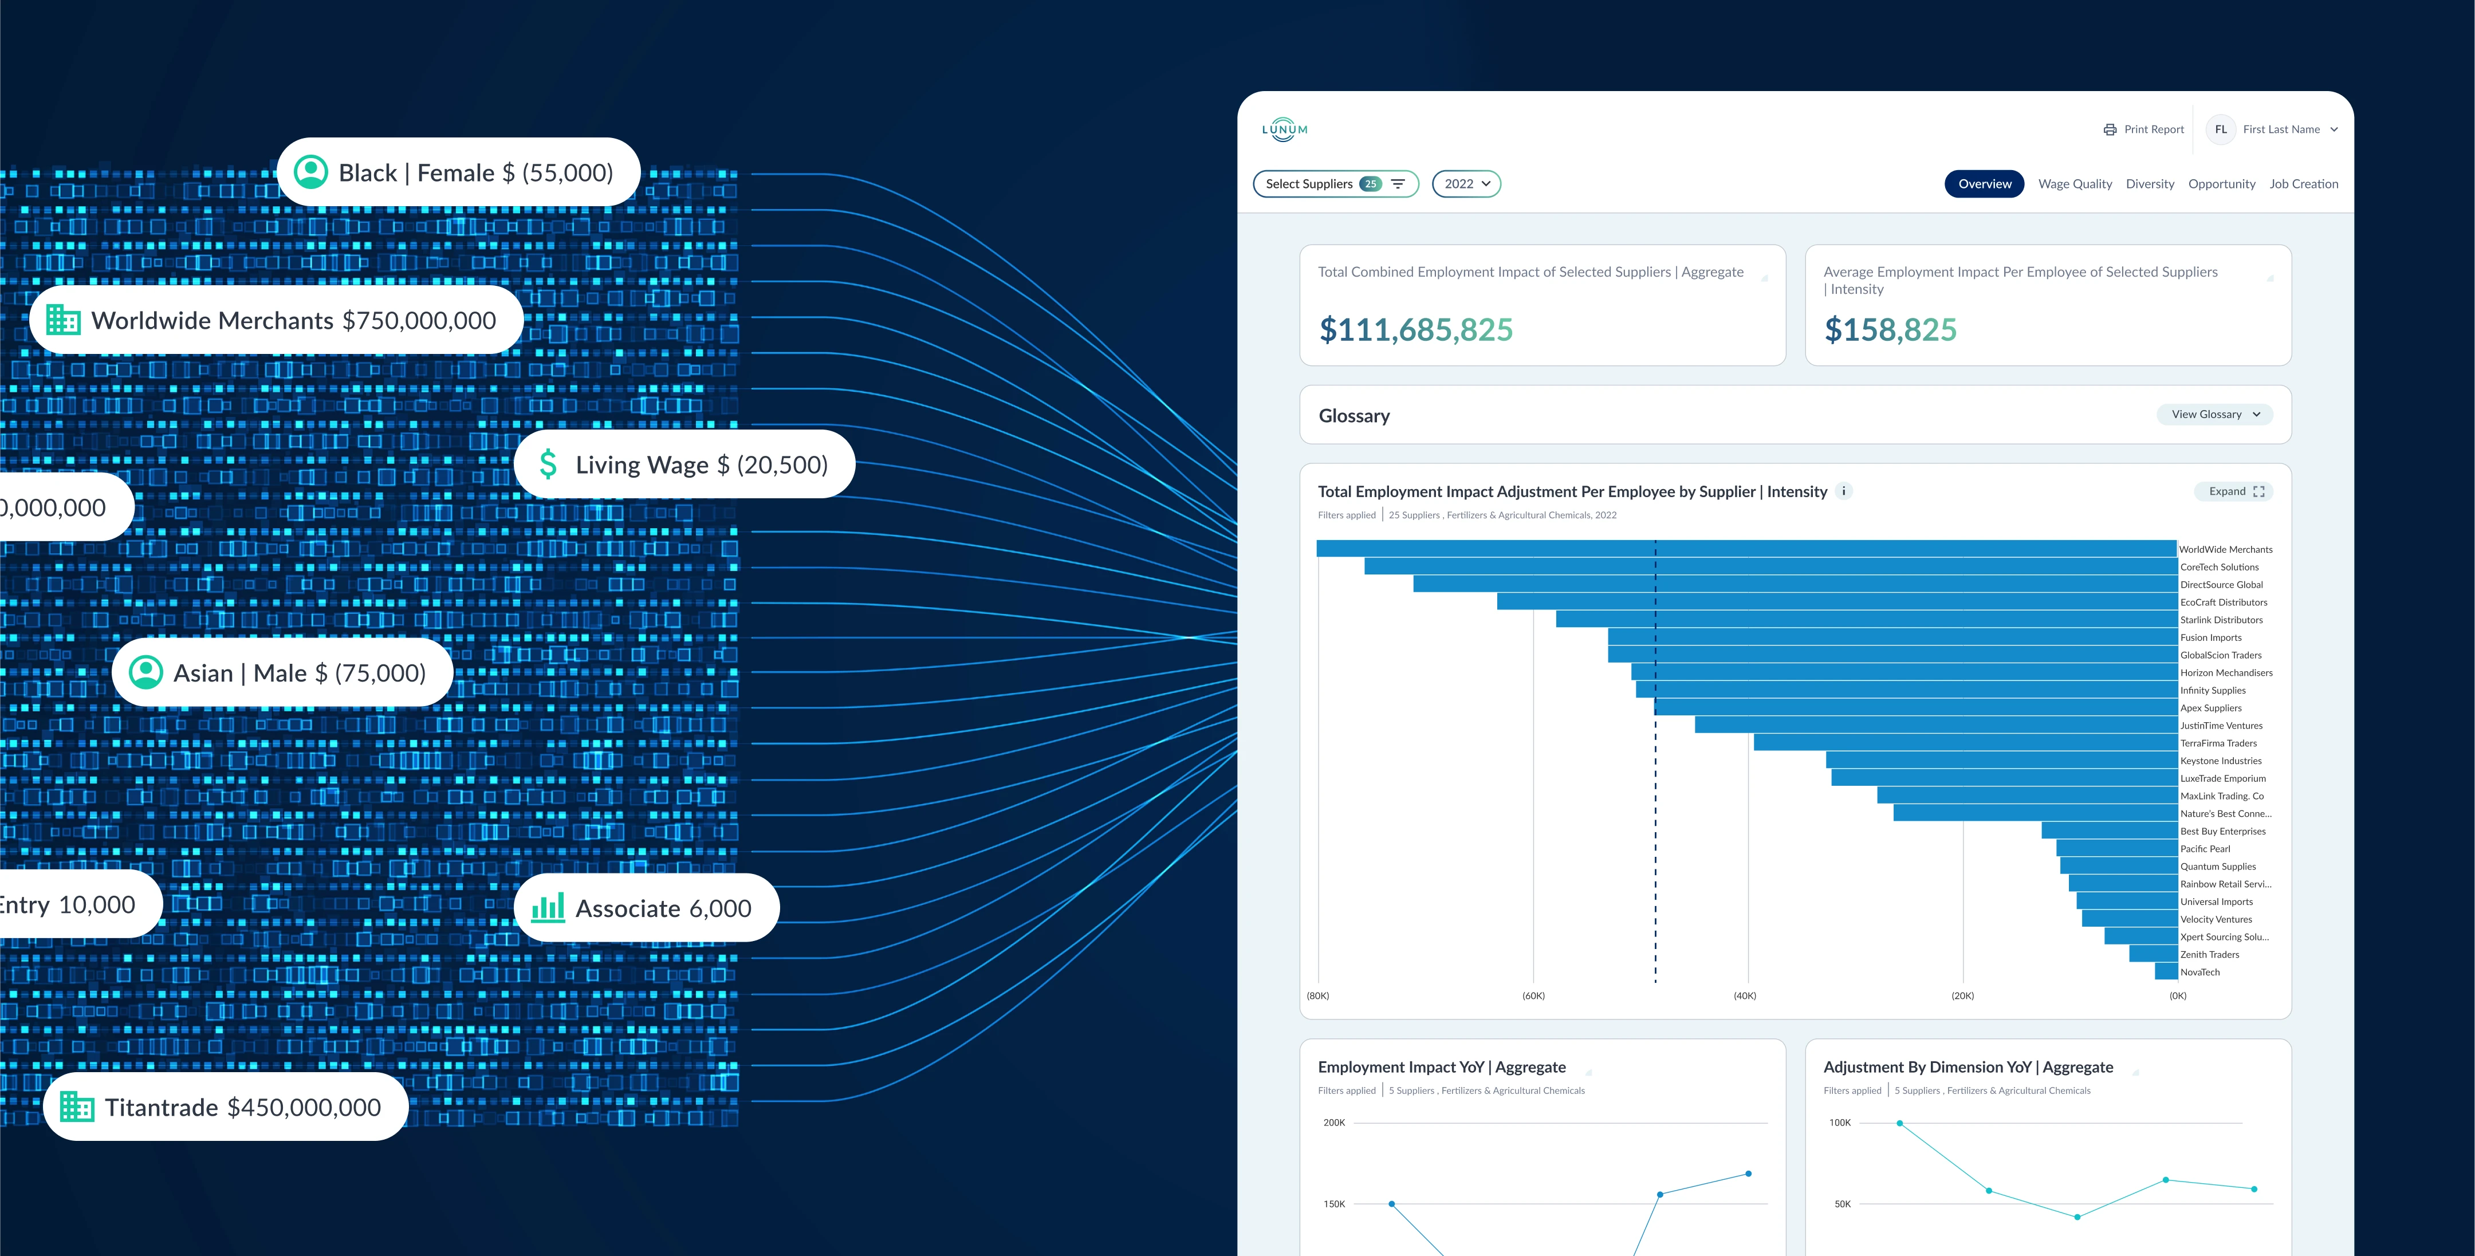Click the $158,825 average impact value
The width and height of the screenshot is (2475, 1256).
tap(1890, 330)
